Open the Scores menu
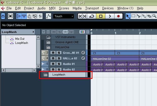The height and width of the screenshot is (106, 157). (x=64, y=8)
